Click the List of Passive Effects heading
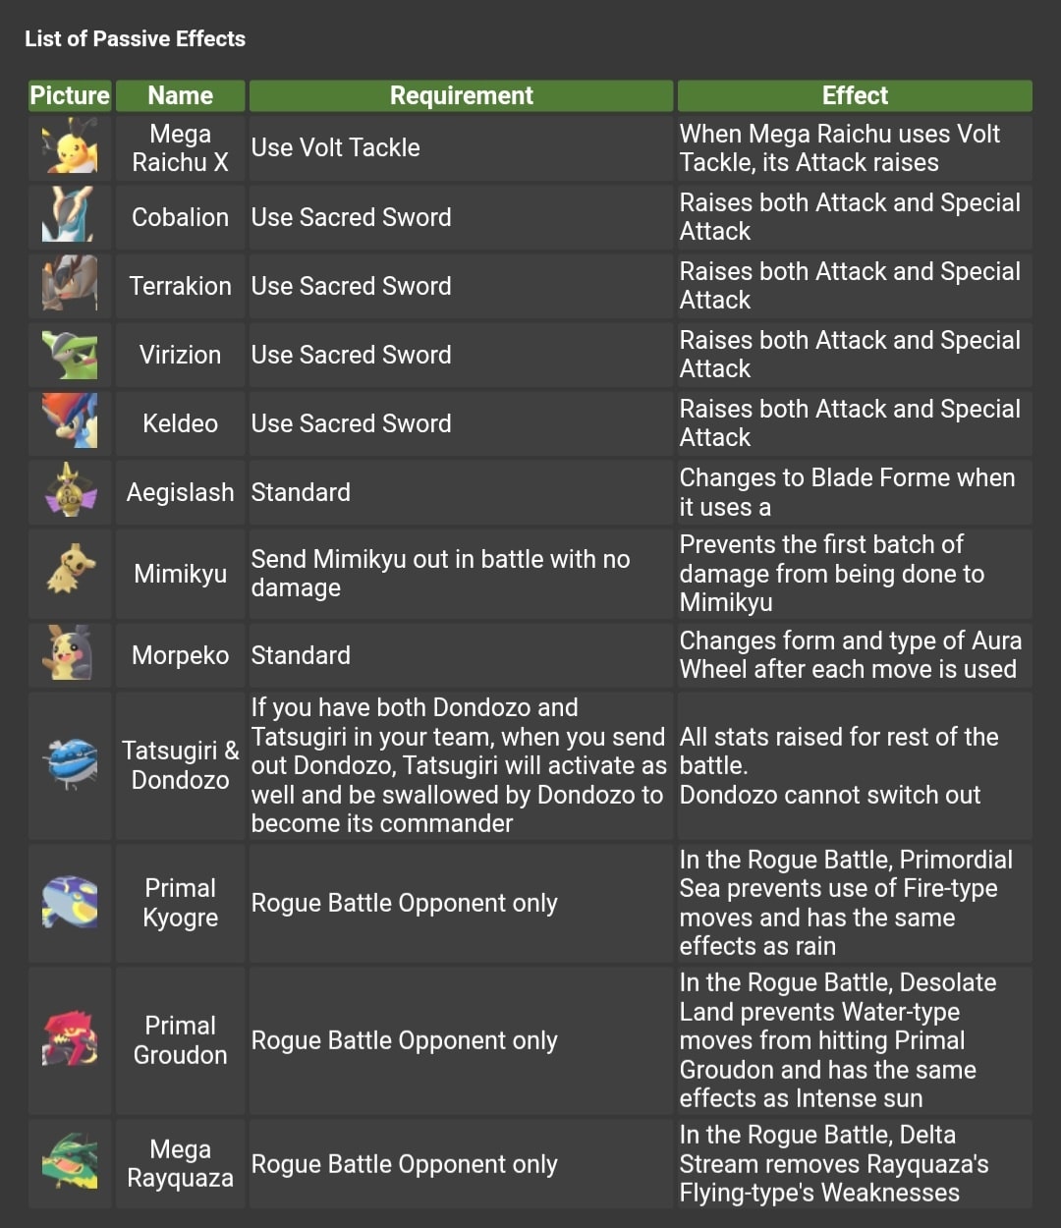 pos(135,39)
